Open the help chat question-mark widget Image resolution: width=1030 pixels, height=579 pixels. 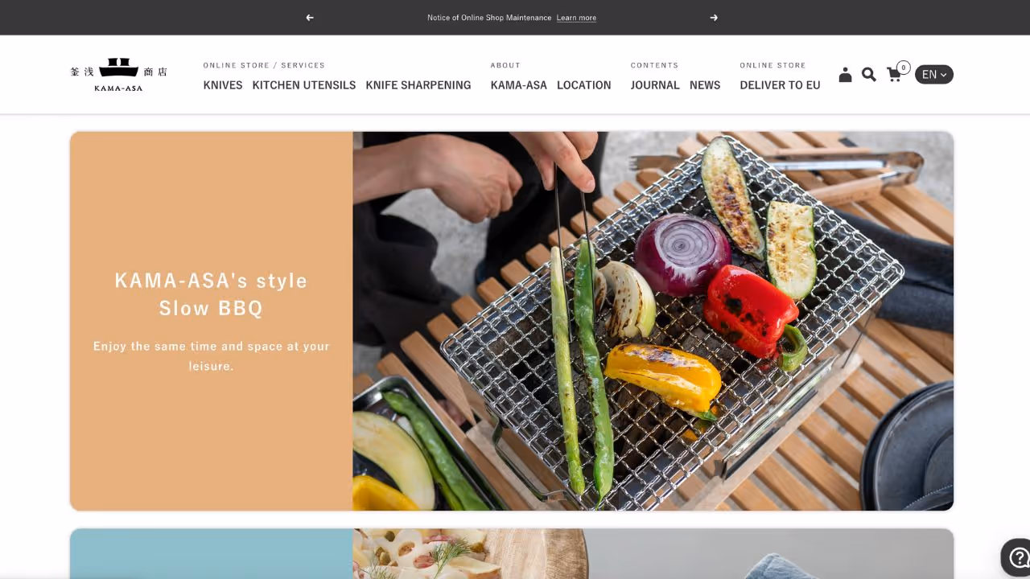(x=1017, y=557)
